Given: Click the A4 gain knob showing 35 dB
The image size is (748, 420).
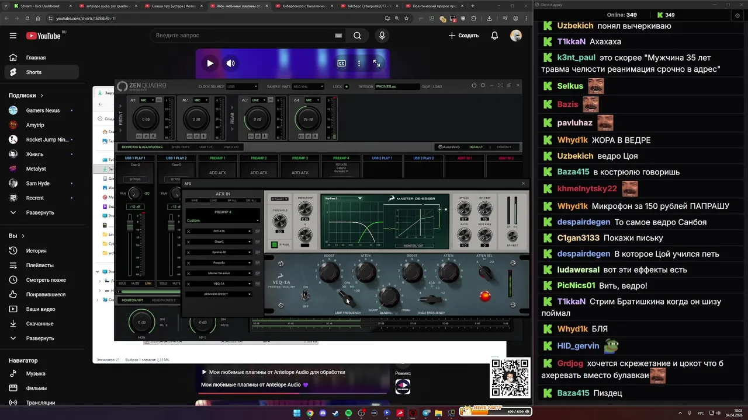Looking at the screenshot, I should (x=308, y=119).
